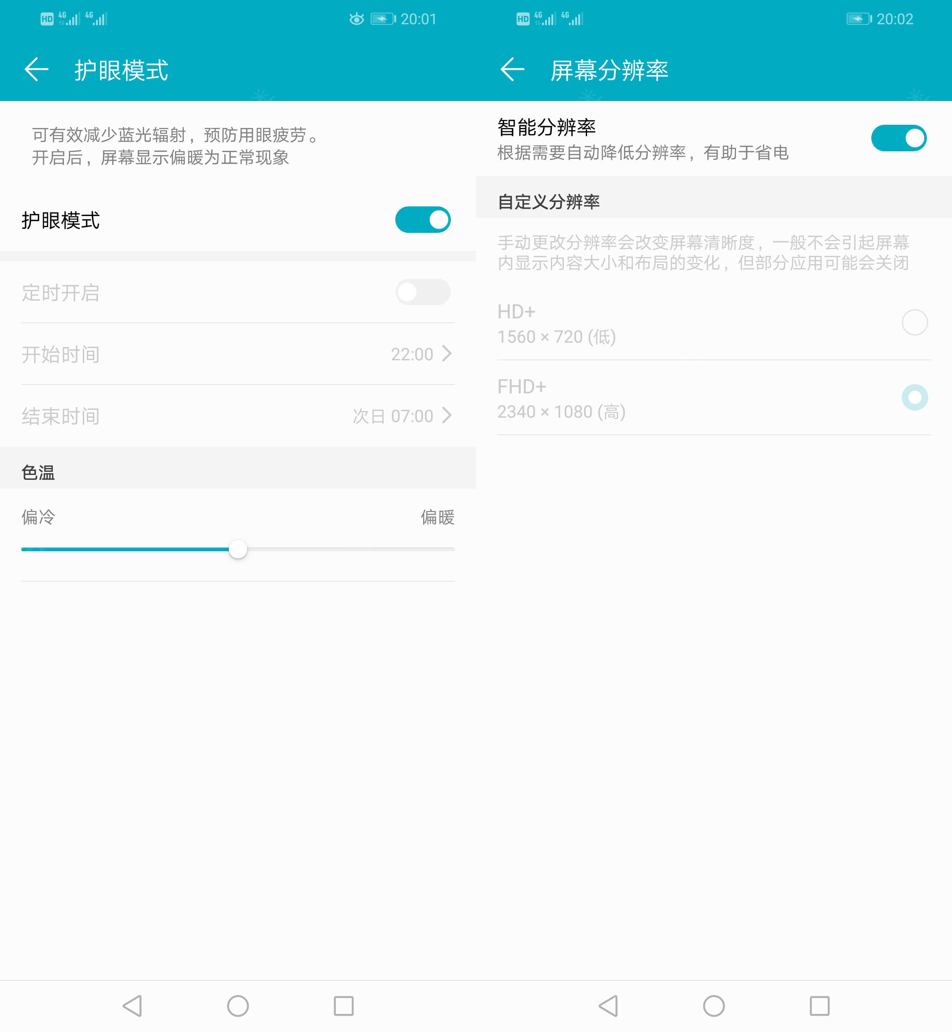
Task: Tap battery icon beside 20:01
Action: 383,19
